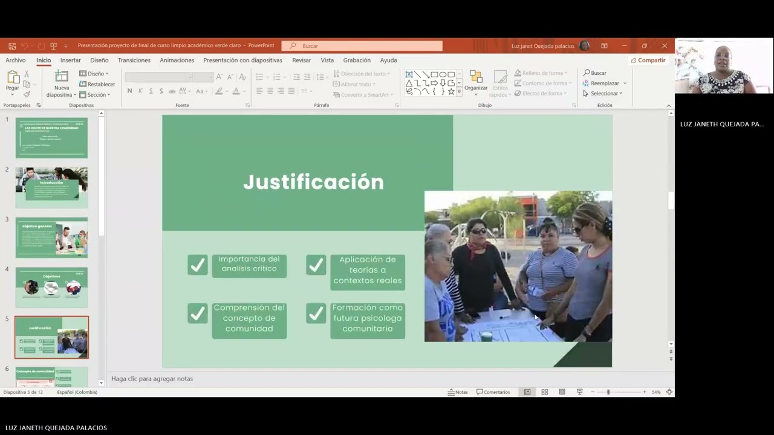Fit slide to current window icon
Viewport: 774px width, 435px height.
click(x=669, y=392)
